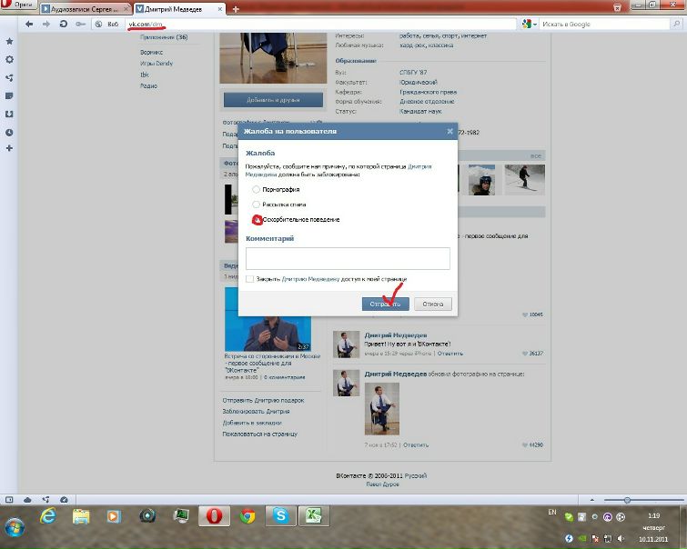Open the zoom level dropdown arrow
This screenshot has height=549, width=687.
592,500
